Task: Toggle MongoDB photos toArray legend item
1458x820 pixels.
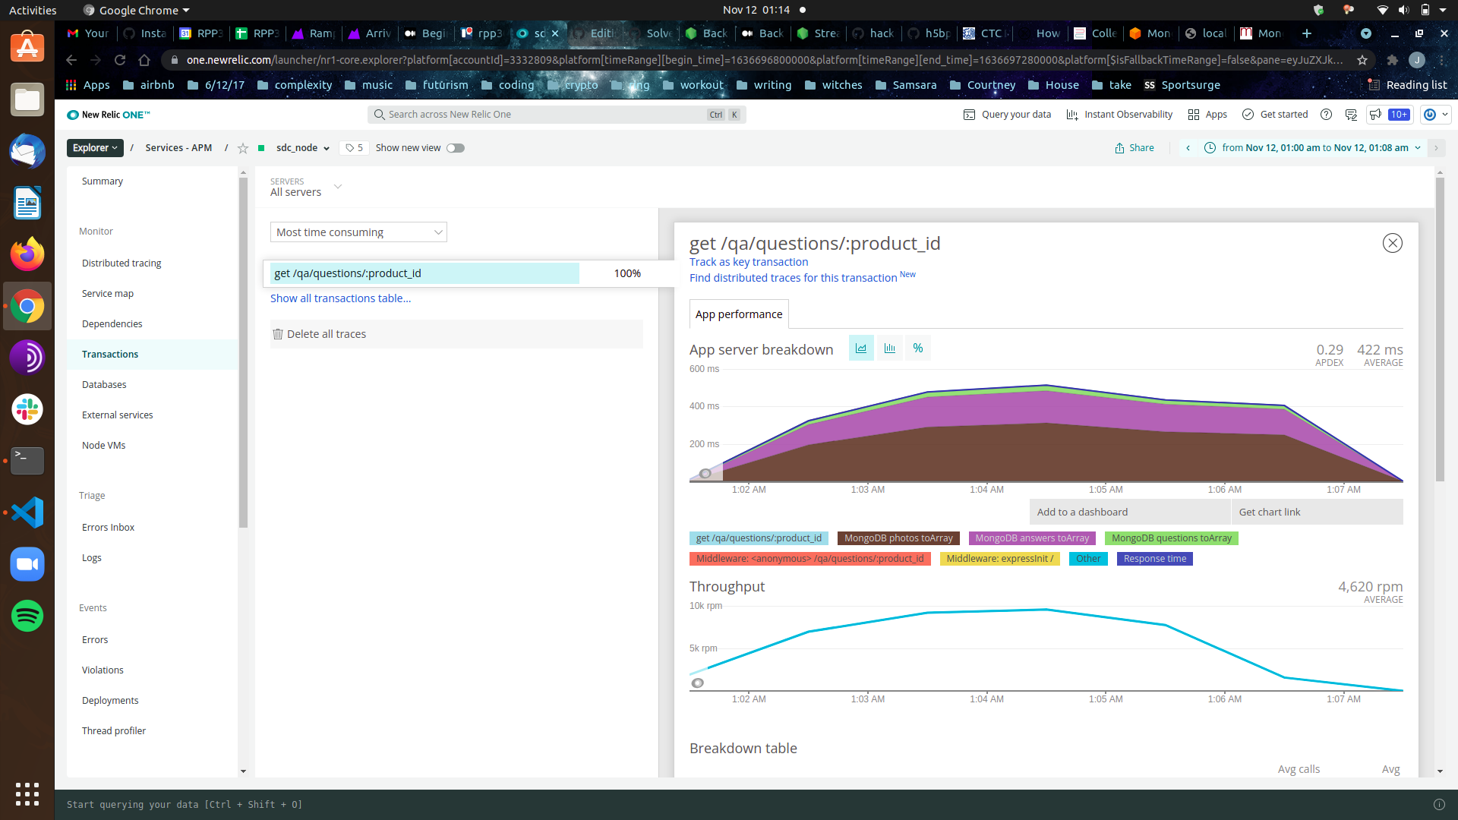Action: 897,538
